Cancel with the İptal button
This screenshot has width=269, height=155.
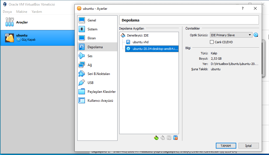tap(249, 146)
